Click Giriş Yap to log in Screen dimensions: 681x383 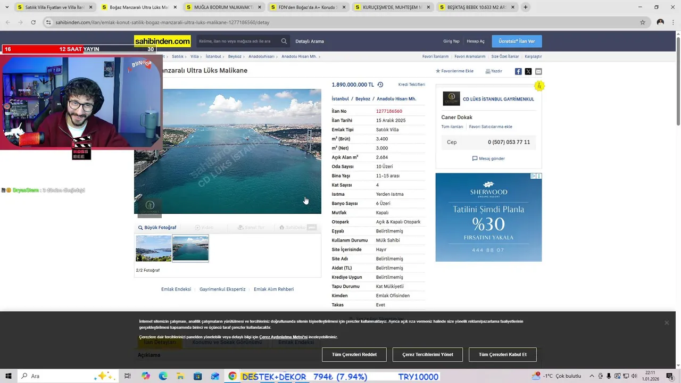[451, 41]
